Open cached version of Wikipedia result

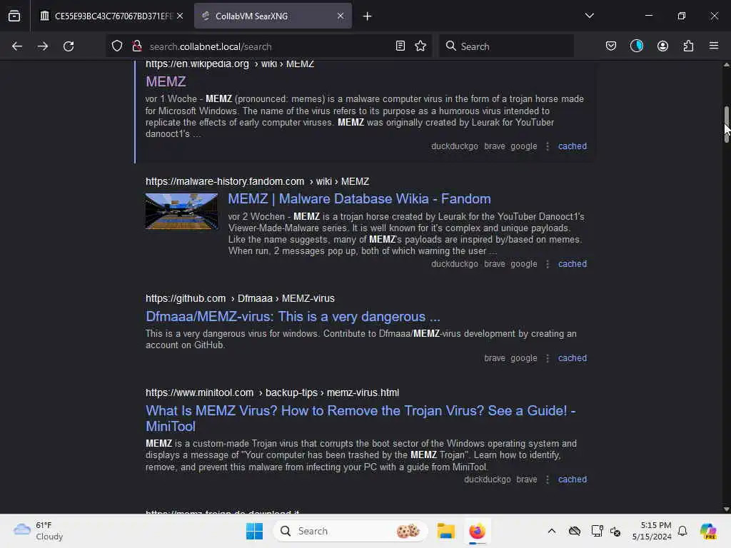572,146
